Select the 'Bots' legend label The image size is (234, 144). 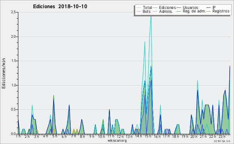147,11
